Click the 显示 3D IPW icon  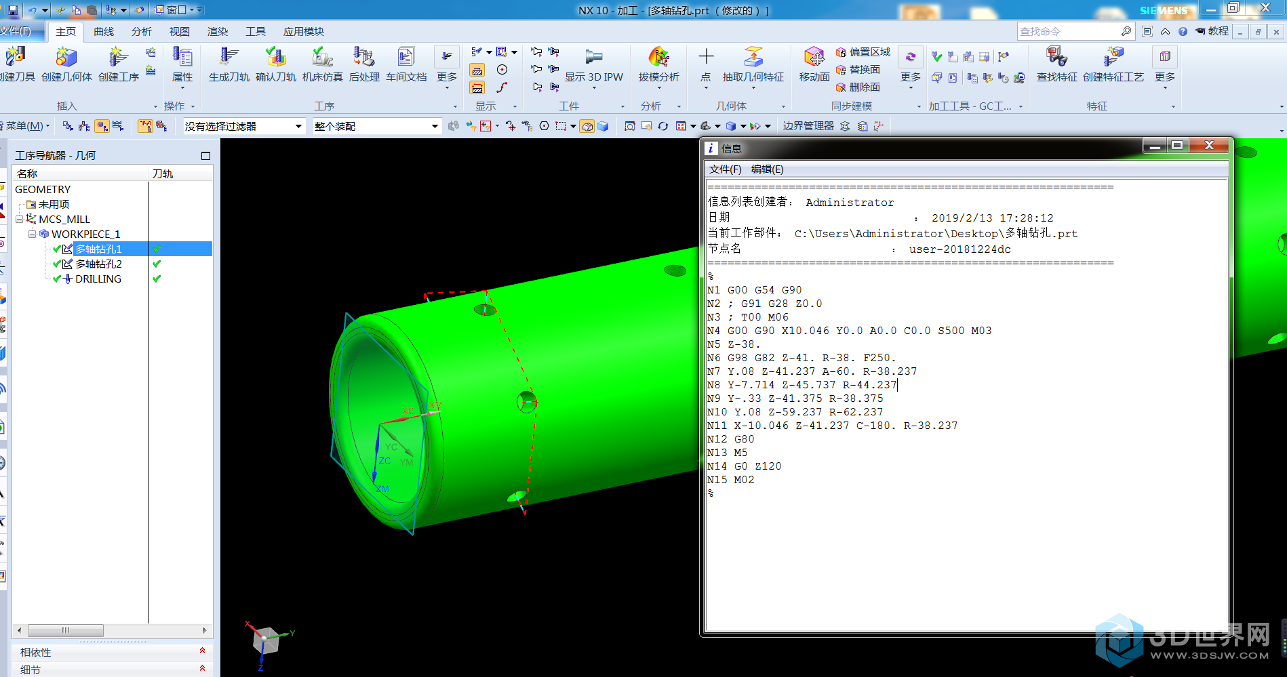tap(593, 58)
